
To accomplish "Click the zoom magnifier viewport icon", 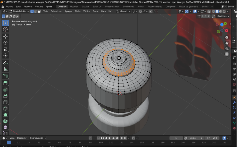I will (227, 38).
